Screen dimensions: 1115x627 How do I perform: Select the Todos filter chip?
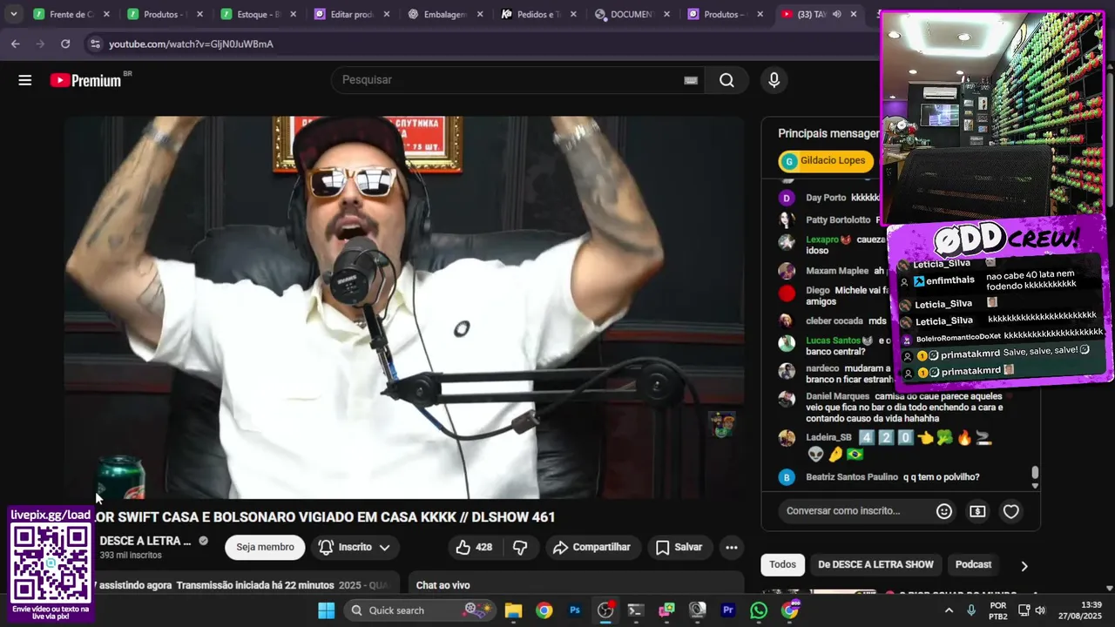coord(782,564)
